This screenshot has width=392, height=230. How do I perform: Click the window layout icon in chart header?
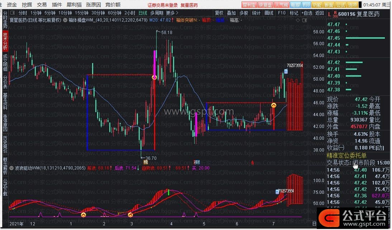point(305,20)
